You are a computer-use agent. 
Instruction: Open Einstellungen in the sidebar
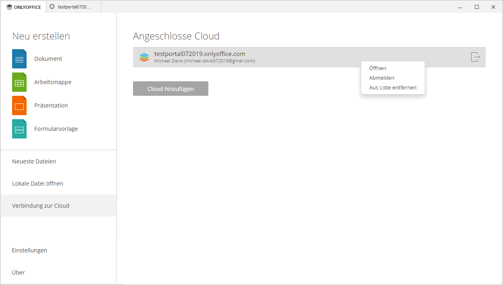coord(58,250)
